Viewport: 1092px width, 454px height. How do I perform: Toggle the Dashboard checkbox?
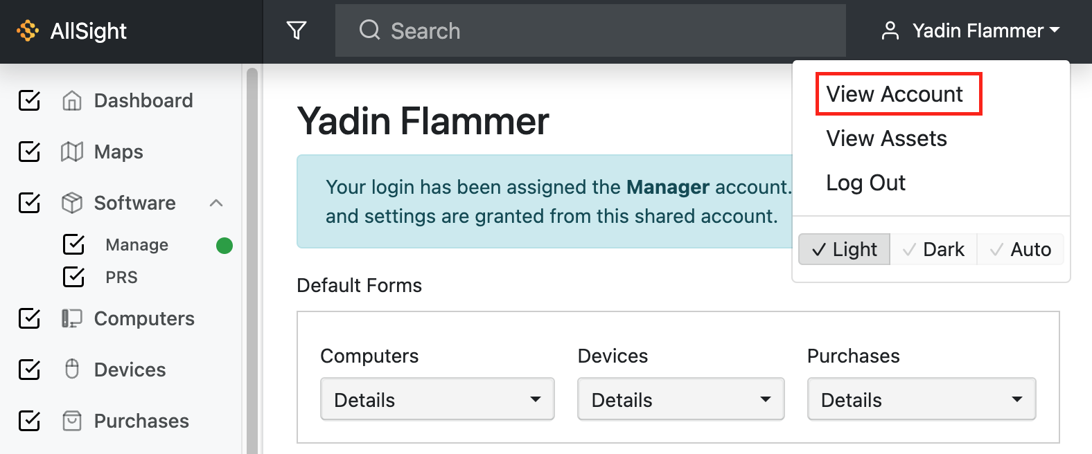[x=29, y=100]
